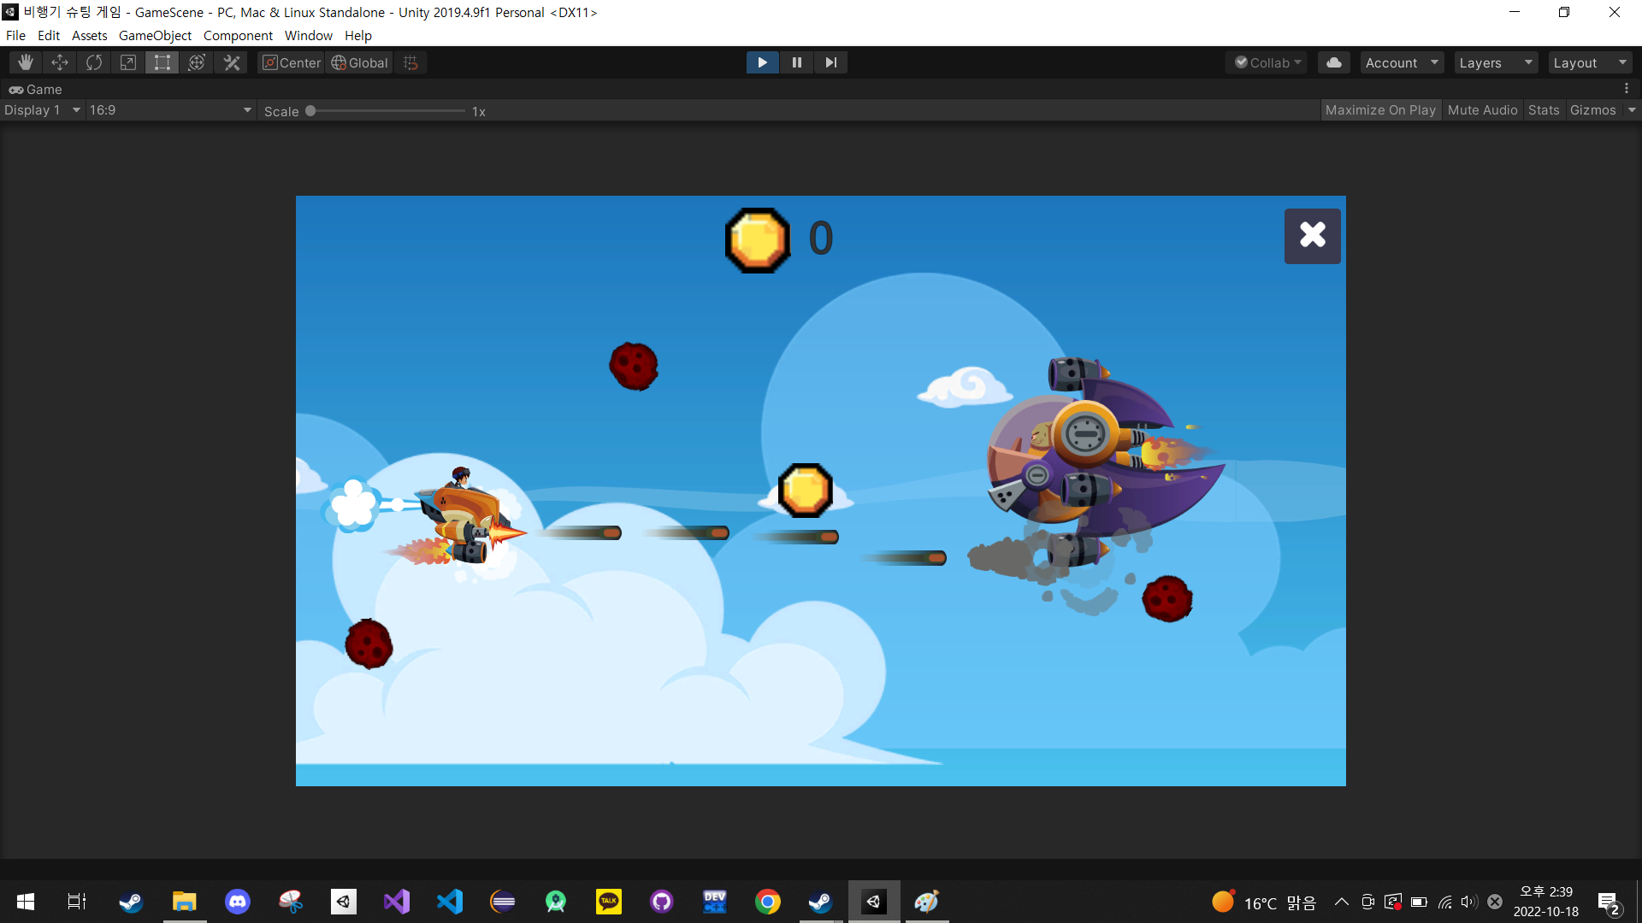
Task: Open Discord from the taskbar
Action: [237, 901]
